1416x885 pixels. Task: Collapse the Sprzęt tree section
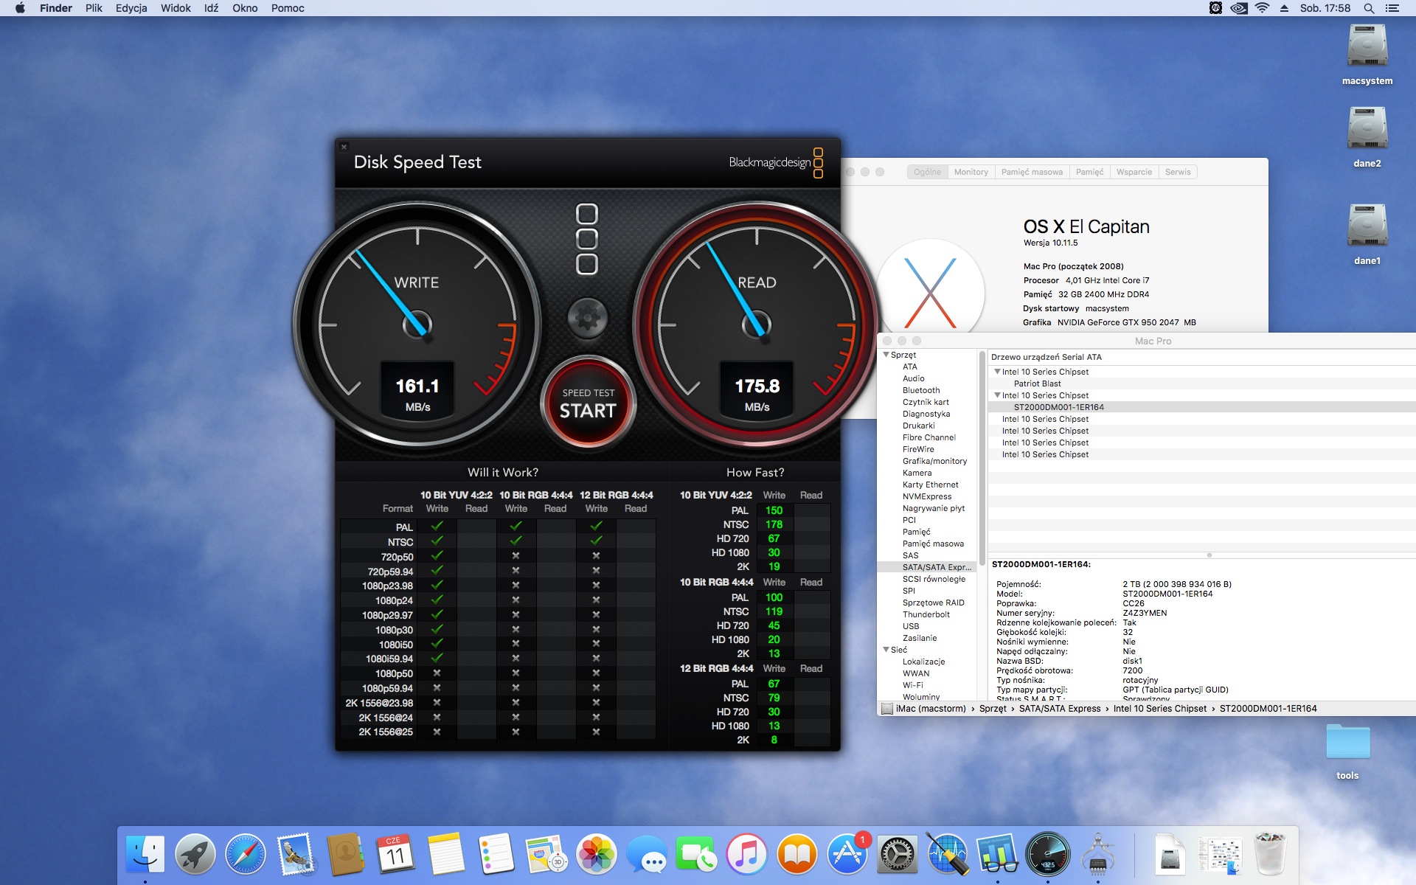point(886,355)
